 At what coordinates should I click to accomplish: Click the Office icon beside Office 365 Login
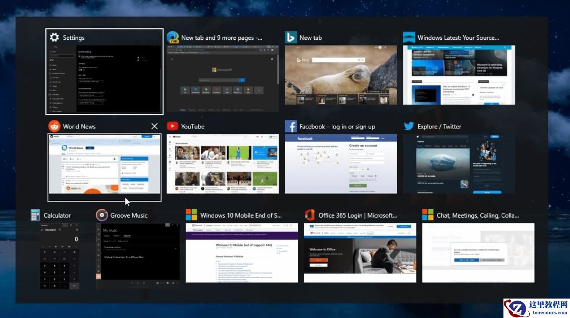(311, 215)
